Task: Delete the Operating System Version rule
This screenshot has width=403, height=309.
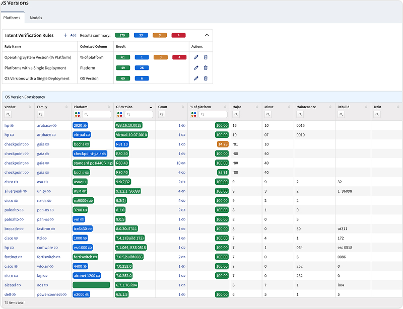Action: [x=206, y=57]
